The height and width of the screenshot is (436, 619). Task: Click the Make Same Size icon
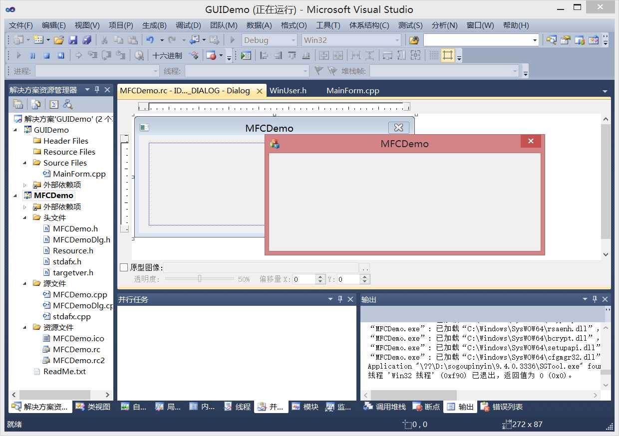click(x=415, y=56)
